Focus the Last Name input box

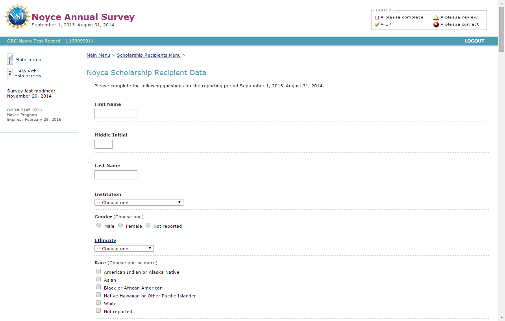(x=116, y=175)
